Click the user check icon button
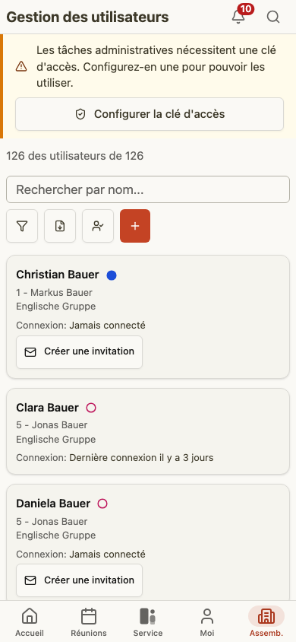Viewport: 296px width, 642px height. click(98, 226)
